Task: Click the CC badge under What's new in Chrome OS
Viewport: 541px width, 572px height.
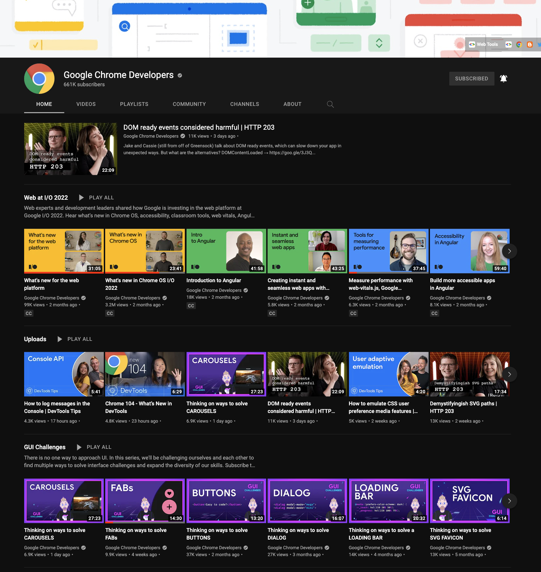Action: coord(110,313)
